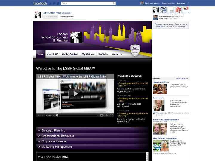Click small play icon in video controls
This screenshot has height=161, width=215.
(39, 116)
